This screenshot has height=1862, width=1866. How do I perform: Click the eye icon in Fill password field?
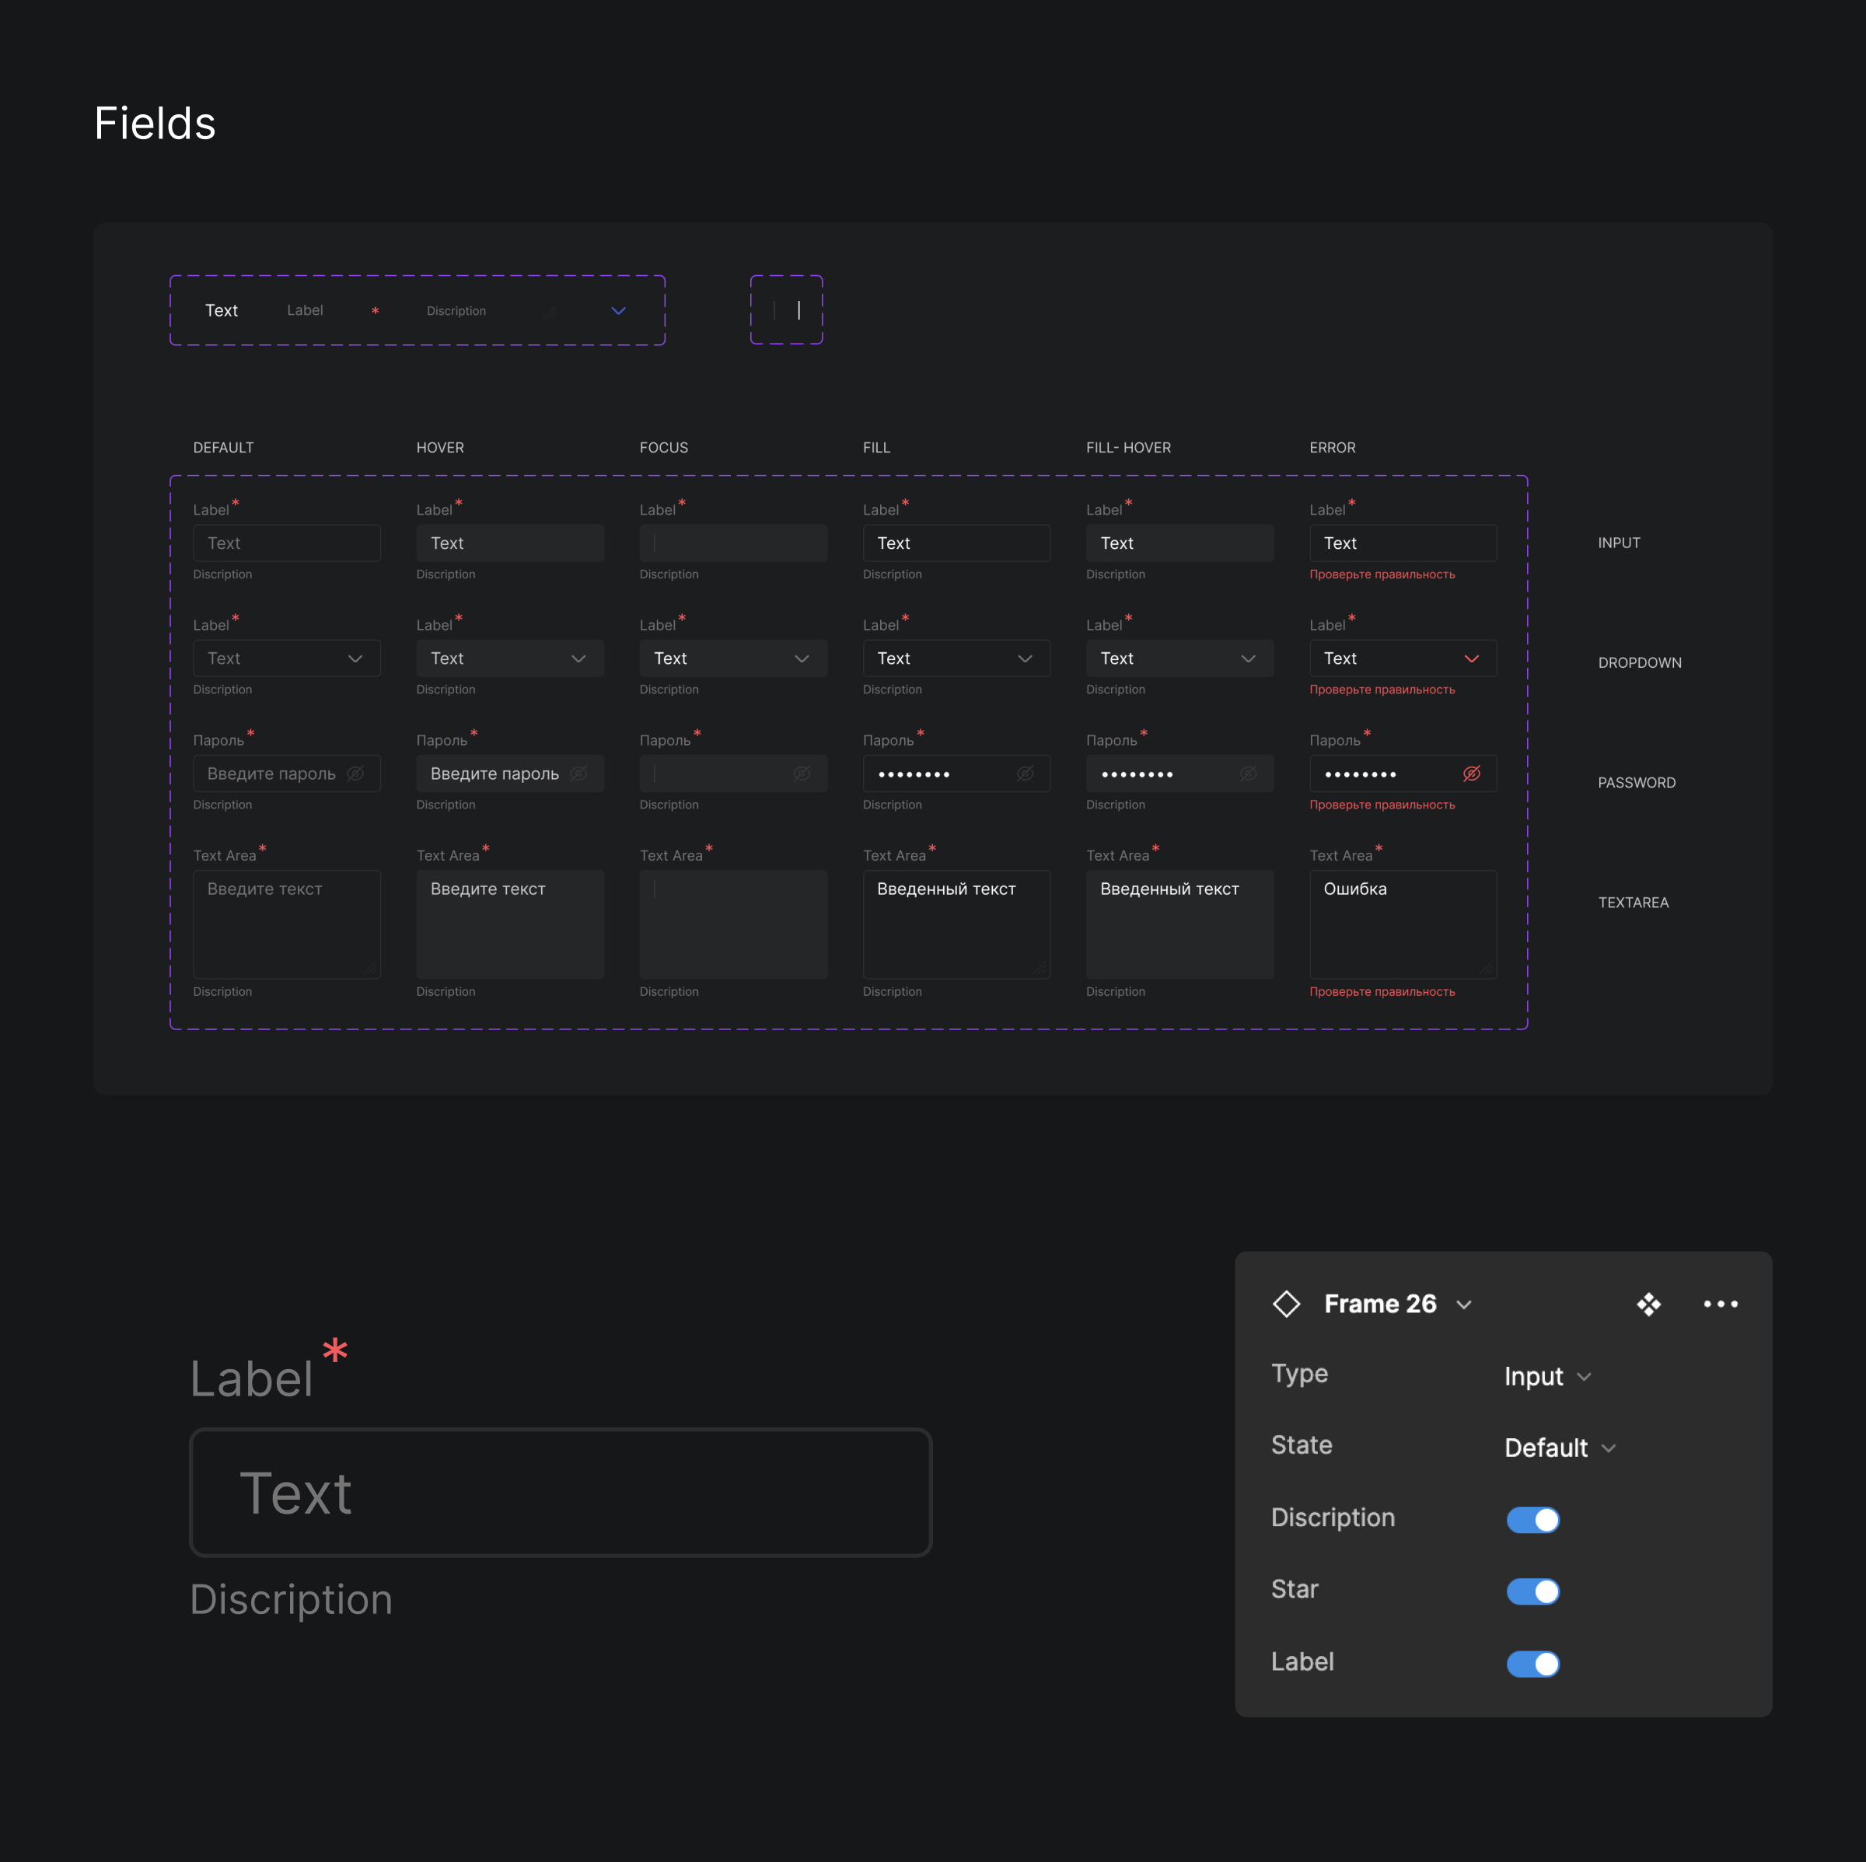pyautogui.click(x=1025, y=774)
